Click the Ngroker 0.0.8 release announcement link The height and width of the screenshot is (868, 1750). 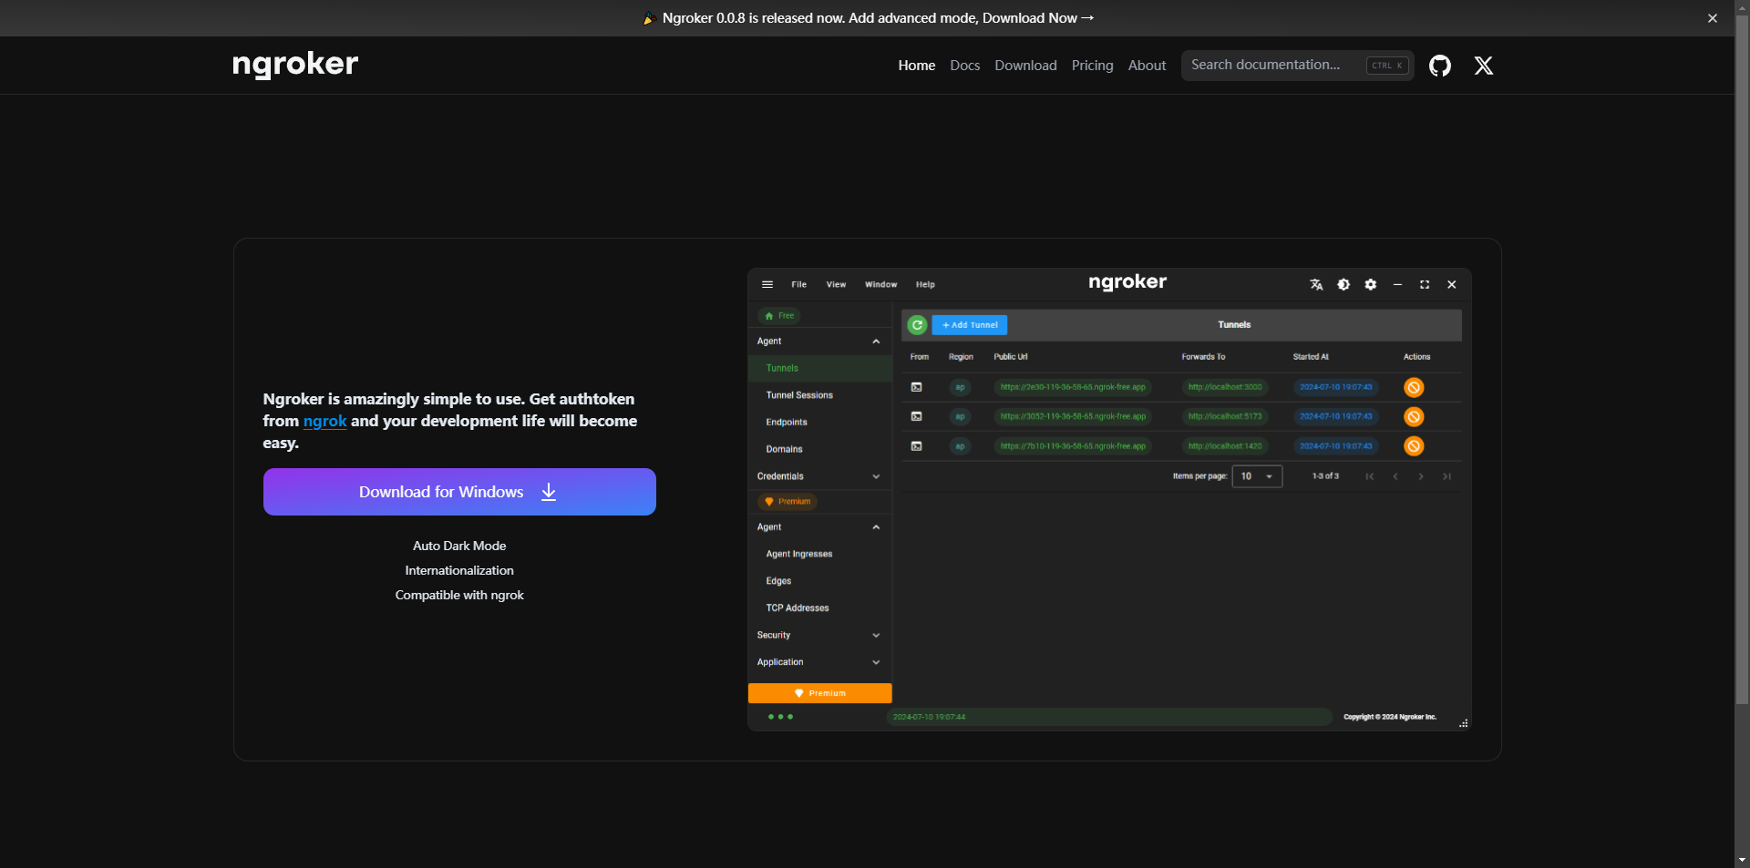[869, 18]
